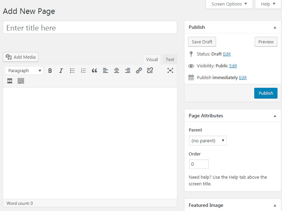Viewport: 282px width, 211px height.
Task: Insert a numbered list
Action: 83,70
